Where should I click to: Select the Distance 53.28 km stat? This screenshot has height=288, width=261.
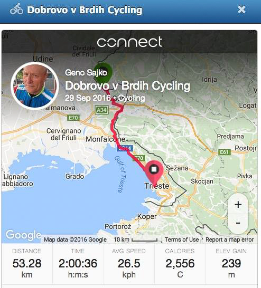pyautogui.click(x=27, y=264)
